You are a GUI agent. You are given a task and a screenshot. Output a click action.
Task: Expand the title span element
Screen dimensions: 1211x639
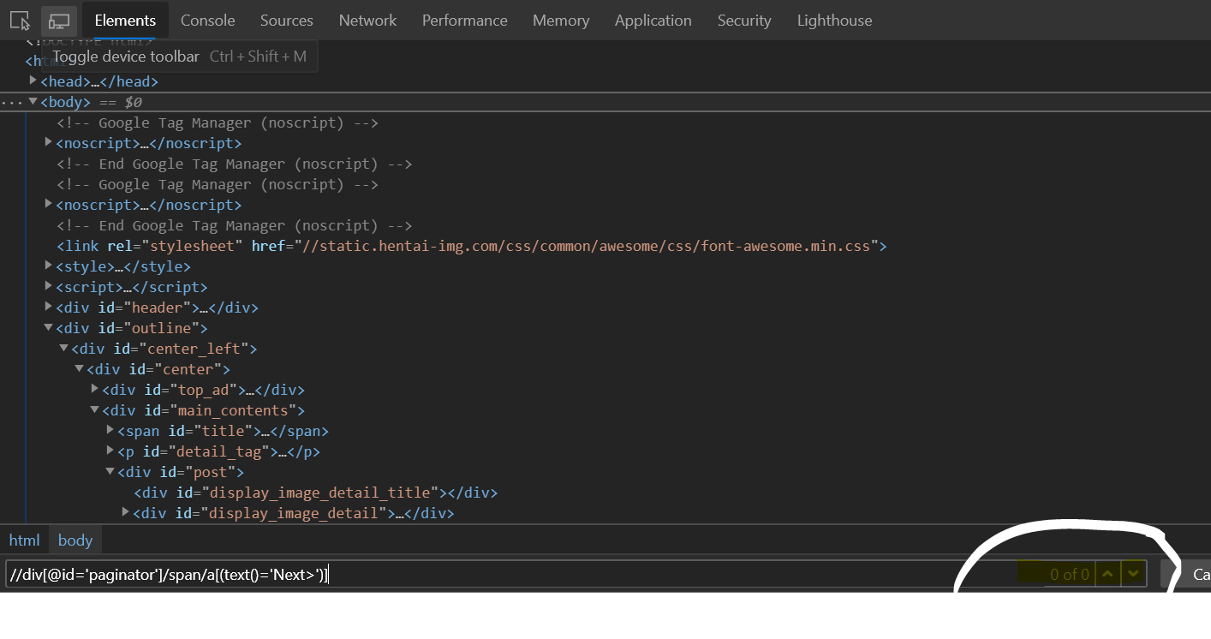pos(110,430)
